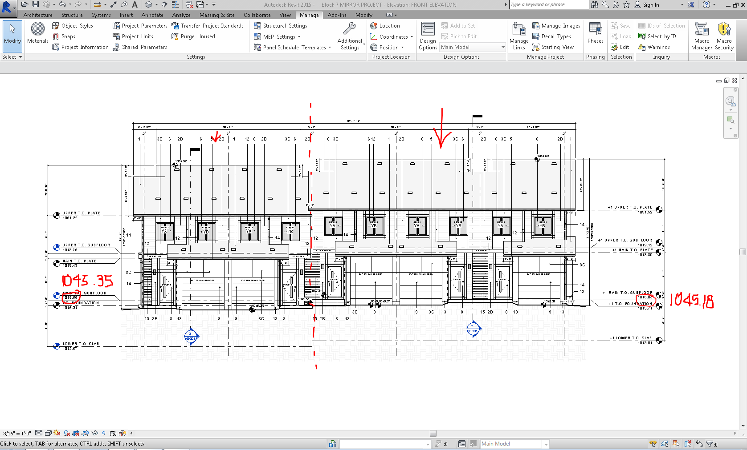
Task: Open the Annotate ribbon tab
Action: point(152,15)
